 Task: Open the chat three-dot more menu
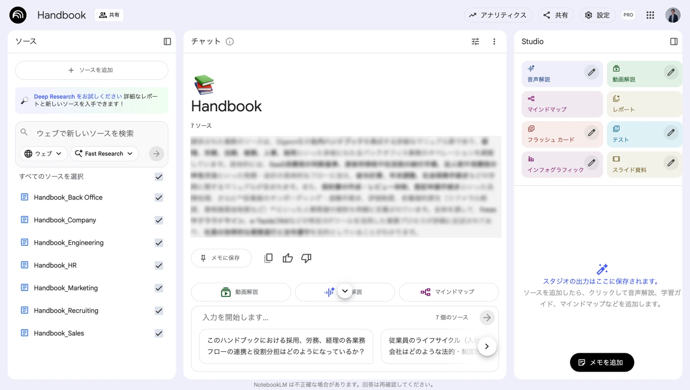[494, 41]
